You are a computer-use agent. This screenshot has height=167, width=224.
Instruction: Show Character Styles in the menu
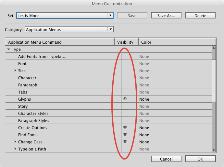pyautogui.click(x=125, y=113)
